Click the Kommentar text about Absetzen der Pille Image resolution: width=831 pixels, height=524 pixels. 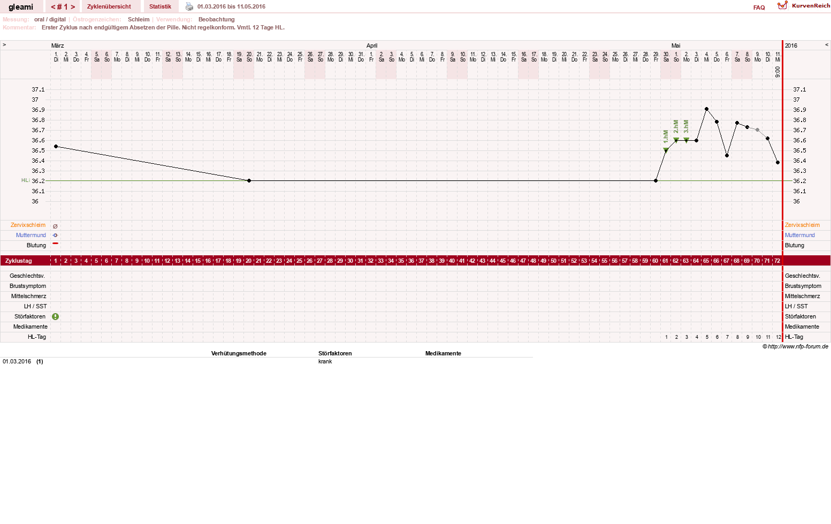[163, 27]
